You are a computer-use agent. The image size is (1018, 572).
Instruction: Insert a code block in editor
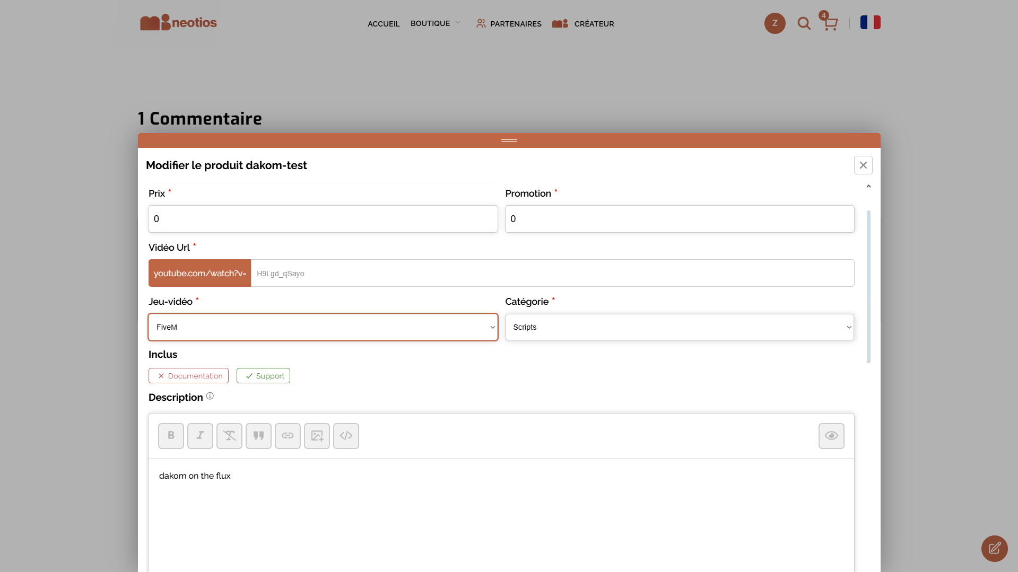click(x=346, y=436)
